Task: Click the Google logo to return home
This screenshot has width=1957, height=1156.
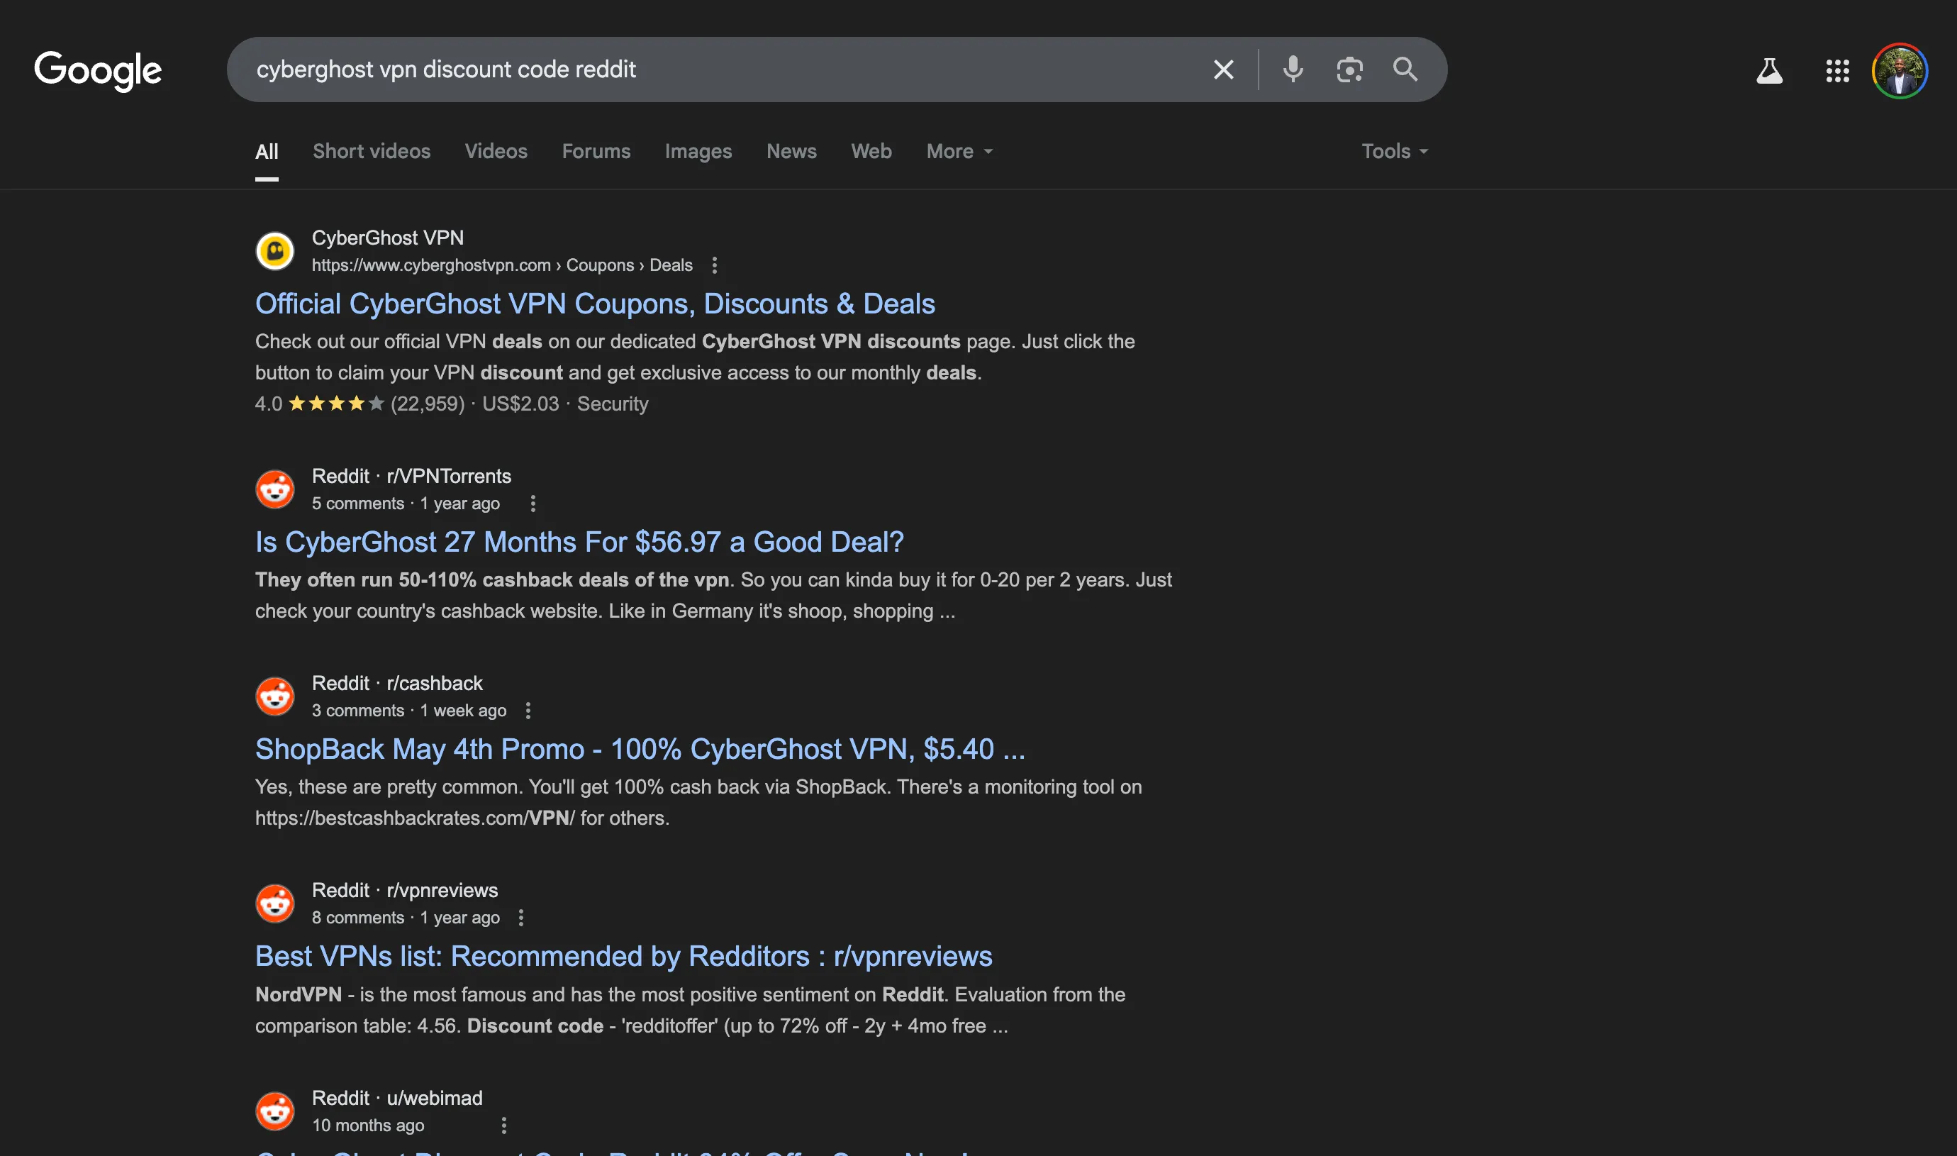Action: tap(97, 70)
